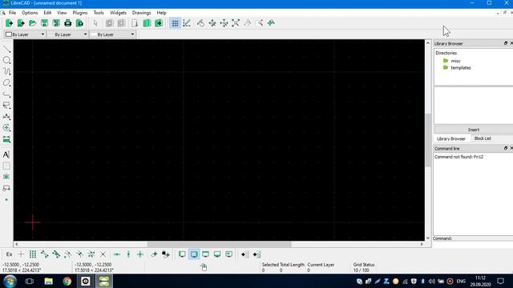Open the line type By Layer dropdown
The width and height of the screenshot is (513, 288).
pos(112,34)
